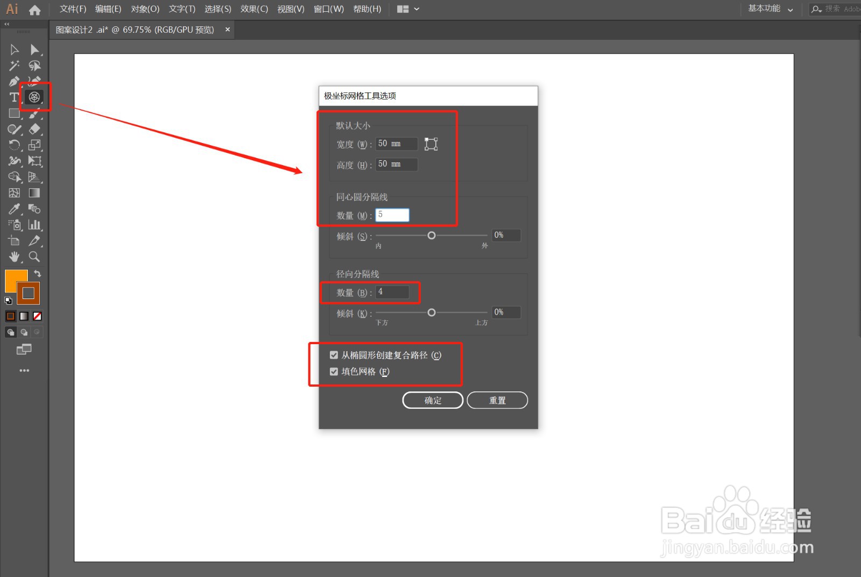Select the Slice tool
Image resolution: width=861 pixels, height=577 pixels.
pos(34,240)
